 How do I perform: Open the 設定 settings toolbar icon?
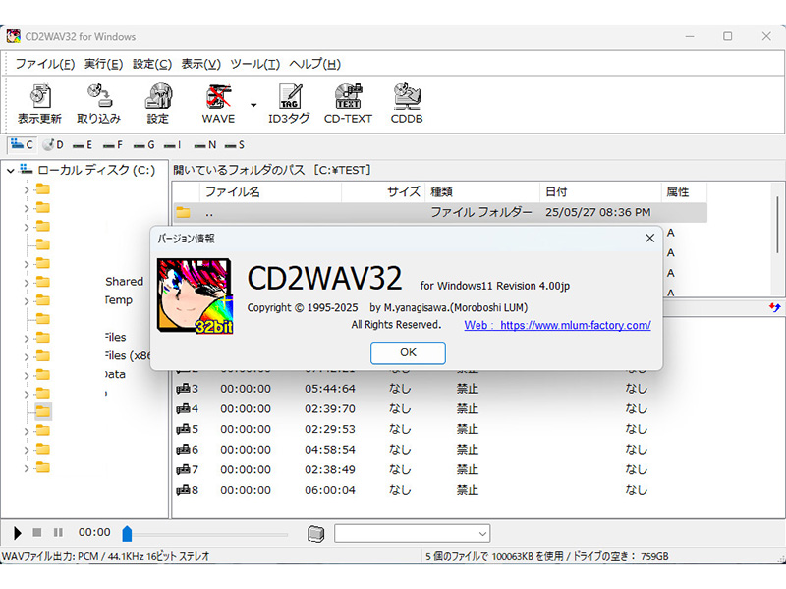click(x=158, y=104)
